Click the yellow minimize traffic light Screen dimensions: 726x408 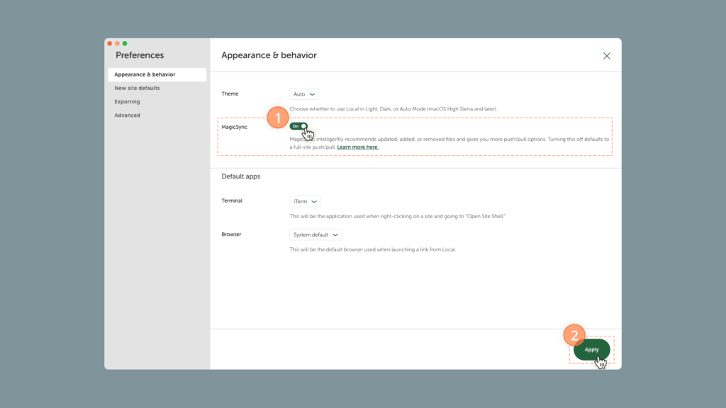pos(117,43)
